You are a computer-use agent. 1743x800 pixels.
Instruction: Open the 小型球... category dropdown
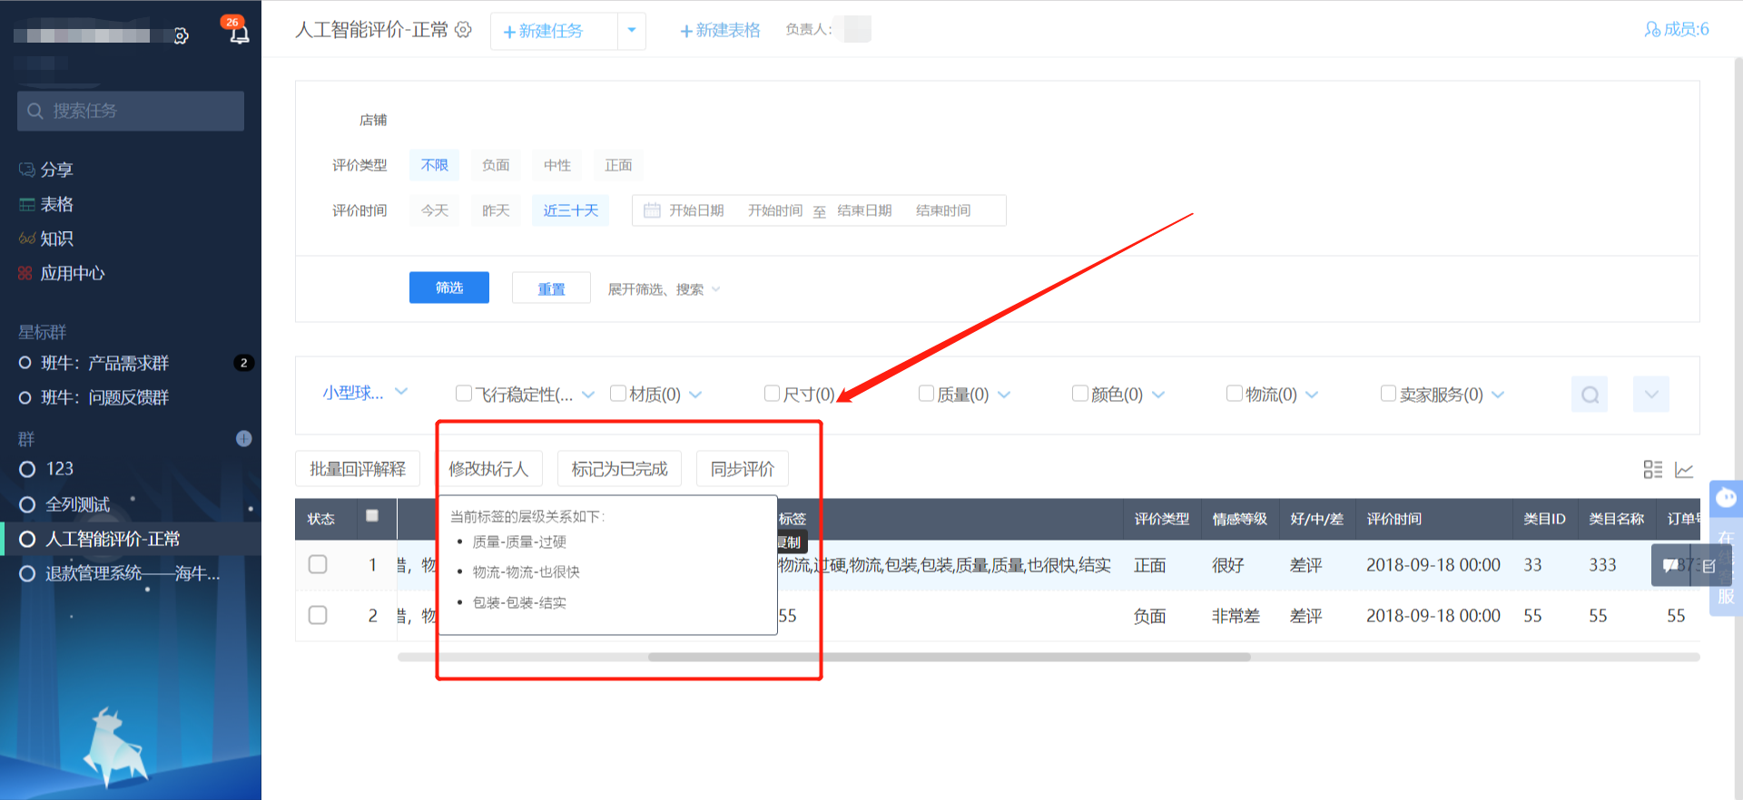click(x=365, y=393)
